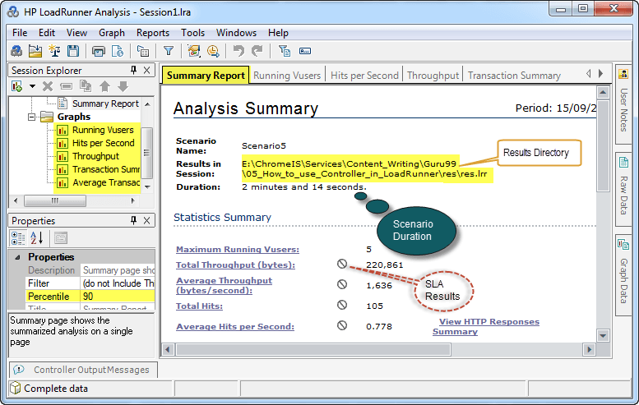The width and height of the screenshot is (639, 405).
Task: Collapse the Properties category section
Action: (19, 257)
